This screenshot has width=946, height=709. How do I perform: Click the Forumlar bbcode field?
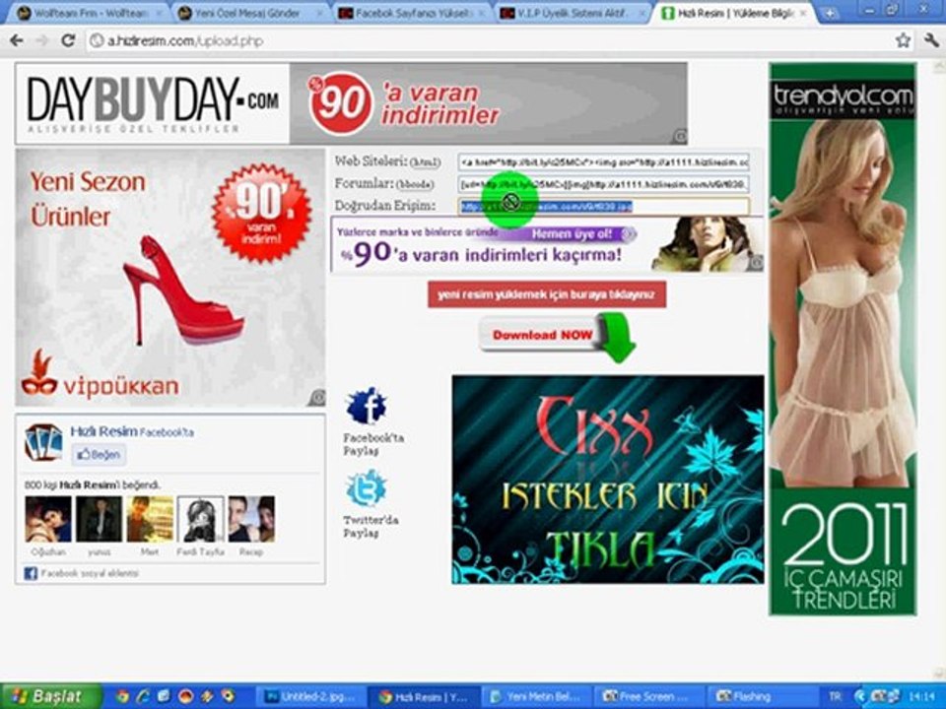(x=603, y=184)
